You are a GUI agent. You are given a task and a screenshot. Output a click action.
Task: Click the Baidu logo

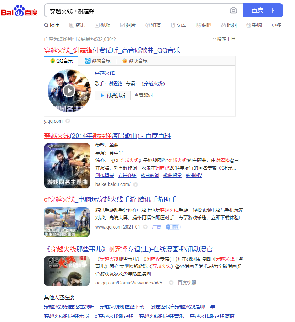click(x=20, y=10)
